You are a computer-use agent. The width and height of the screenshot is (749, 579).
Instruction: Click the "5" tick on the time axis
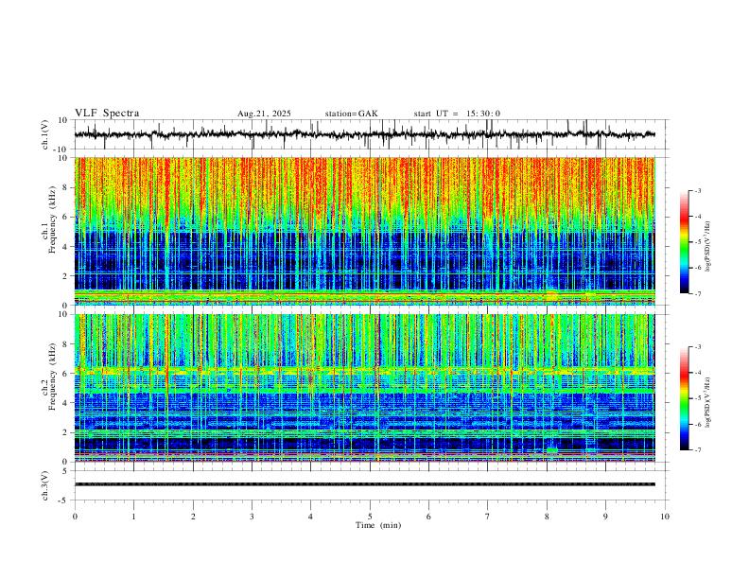(370, 517)
